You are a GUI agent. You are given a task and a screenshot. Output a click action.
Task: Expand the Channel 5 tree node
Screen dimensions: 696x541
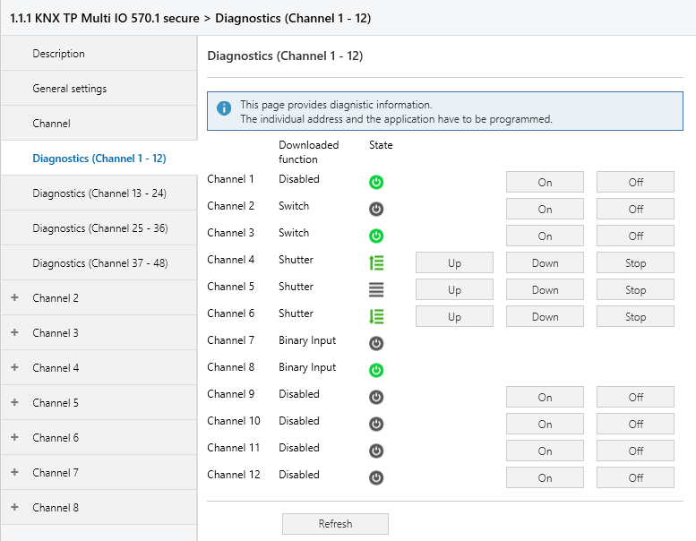(14, 402)
